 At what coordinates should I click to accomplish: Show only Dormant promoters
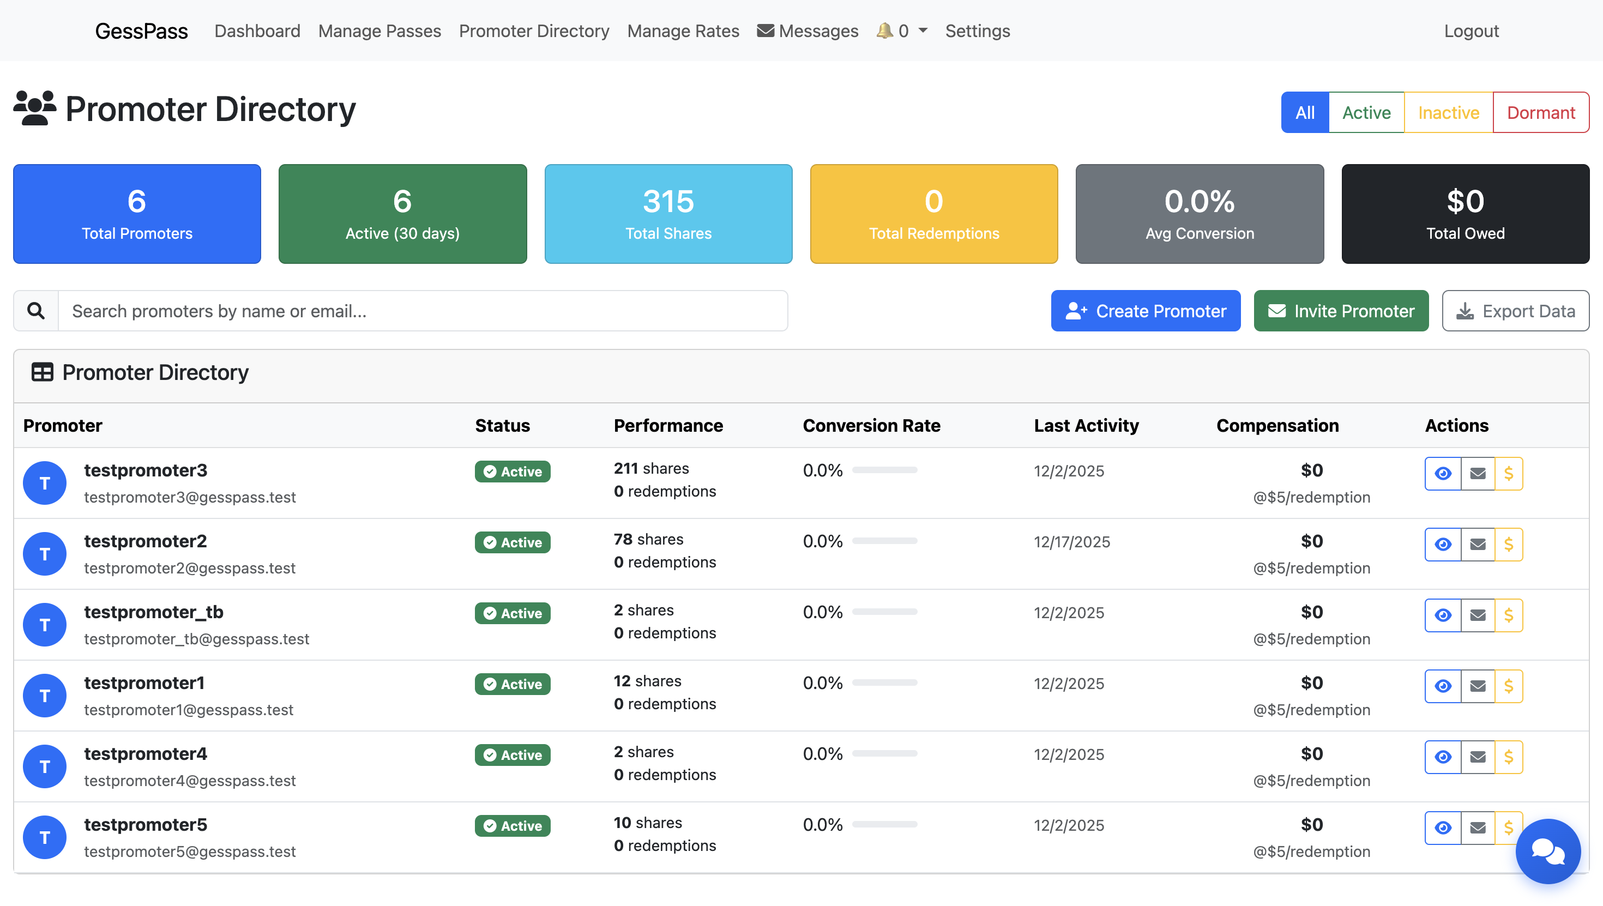(x=1540, y=113)
